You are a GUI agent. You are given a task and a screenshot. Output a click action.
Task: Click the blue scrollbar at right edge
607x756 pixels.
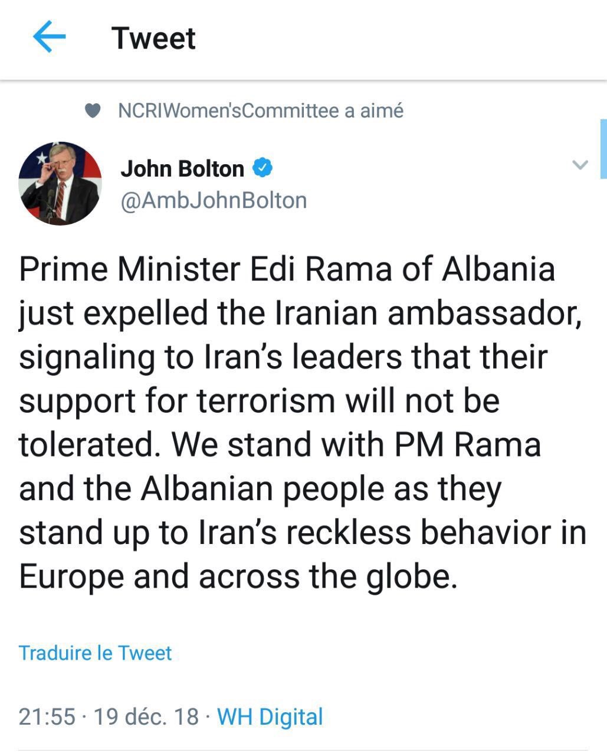[x=603, y=149]
